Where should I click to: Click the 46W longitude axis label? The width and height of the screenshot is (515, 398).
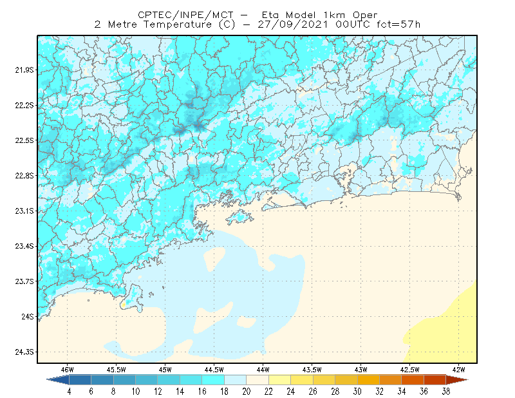tap(67, 370)
